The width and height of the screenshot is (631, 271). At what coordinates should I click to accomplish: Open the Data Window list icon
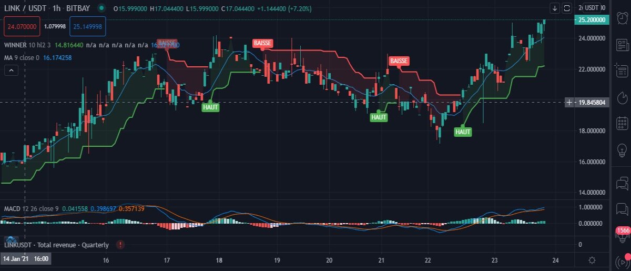point(622,71)
